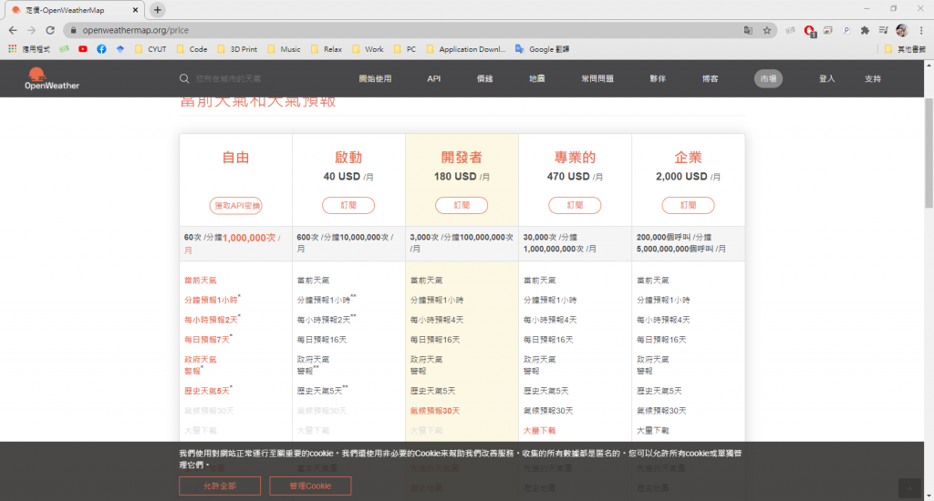The height and width of the screenshot is (501, 934).
Task: Click the scroll-to-top arrow button
Action: point(909,488)
